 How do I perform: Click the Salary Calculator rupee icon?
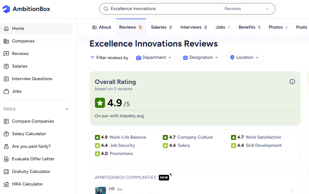click(6, 134)
